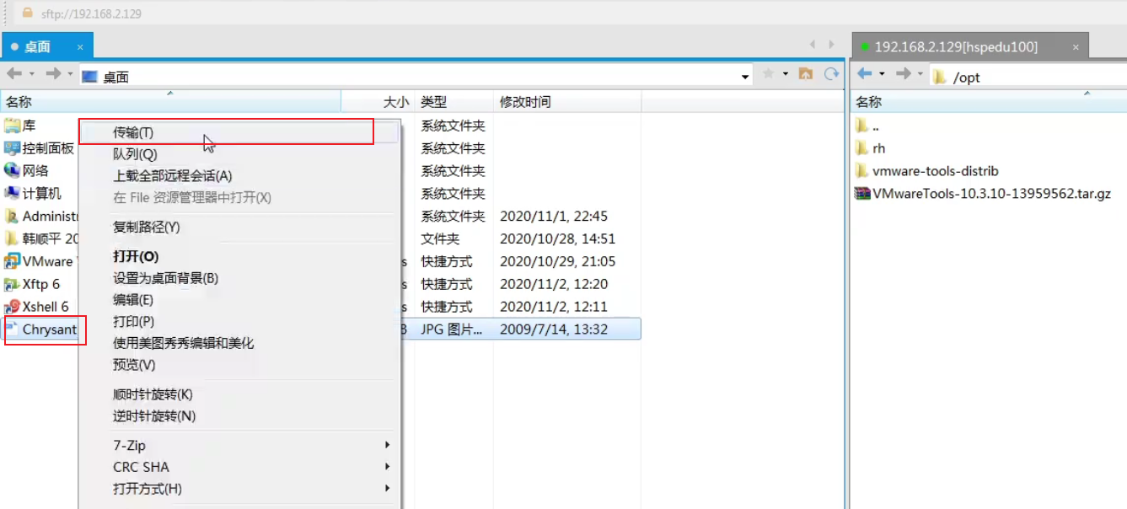Click the local pane Back arrow
The height and width of the screenshot is (509, 1127).
13,74
